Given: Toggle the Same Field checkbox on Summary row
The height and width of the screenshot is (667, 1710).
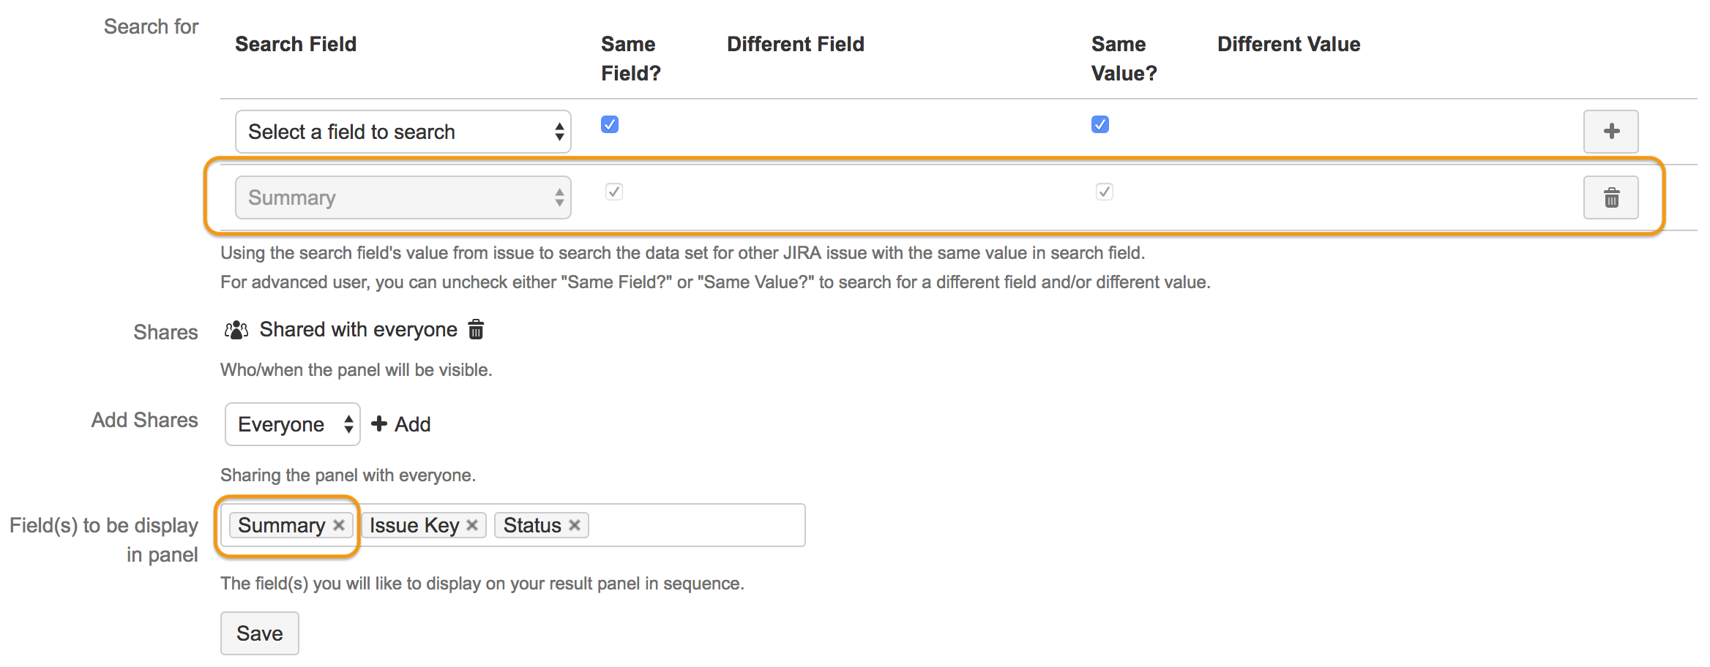Looking at the screenshot, I should [x=614, y=192].
